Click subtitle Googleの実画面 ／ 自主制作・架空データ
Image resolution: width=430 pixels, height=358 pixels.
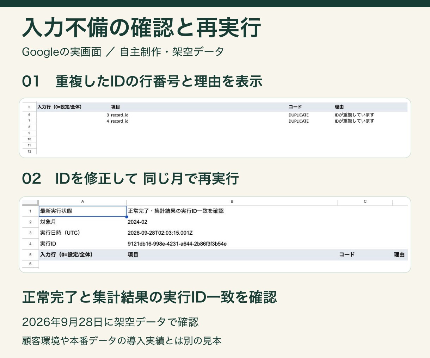pyautogui.click(x=123, y=52)
